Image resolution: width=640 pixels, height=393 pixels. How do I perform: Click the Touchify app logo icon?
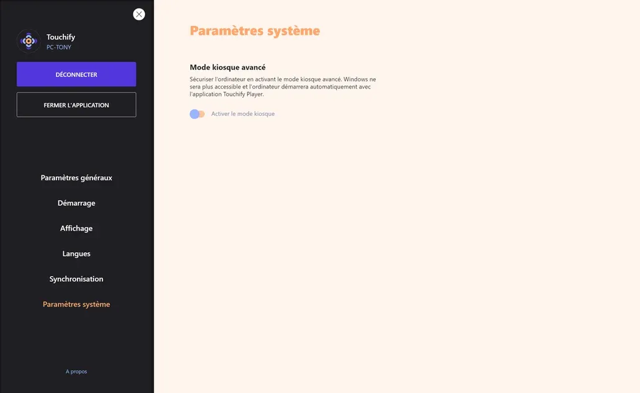pos(29,41)
